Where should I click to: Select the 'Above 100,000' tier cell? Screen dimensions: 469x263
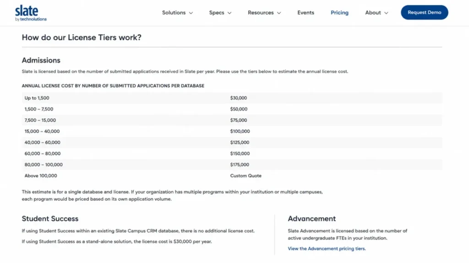[41, 176]
